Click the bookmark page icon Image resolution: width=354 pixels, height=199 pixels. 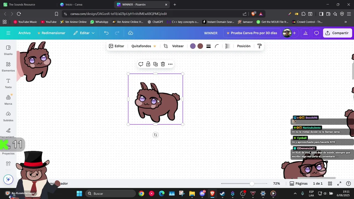[56, 14]
